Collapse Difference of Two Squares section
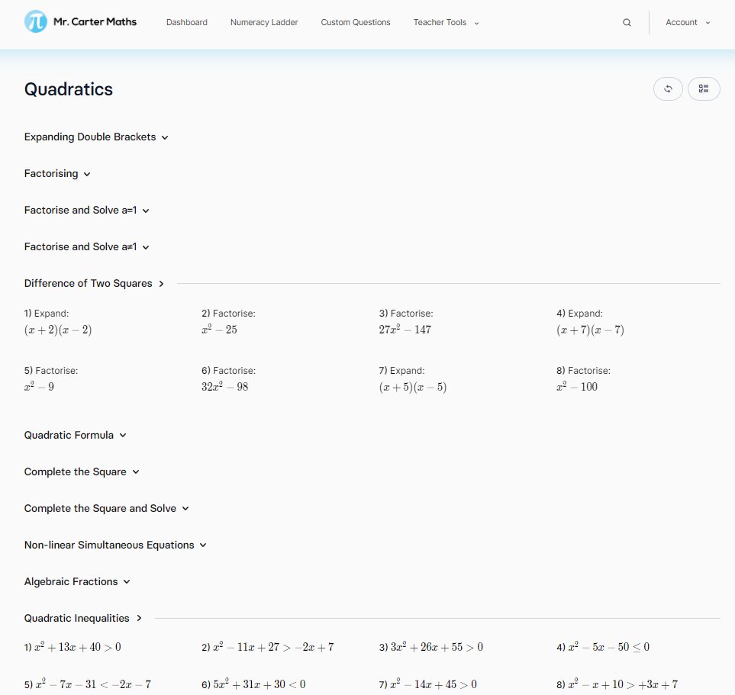 click(94, 283)
